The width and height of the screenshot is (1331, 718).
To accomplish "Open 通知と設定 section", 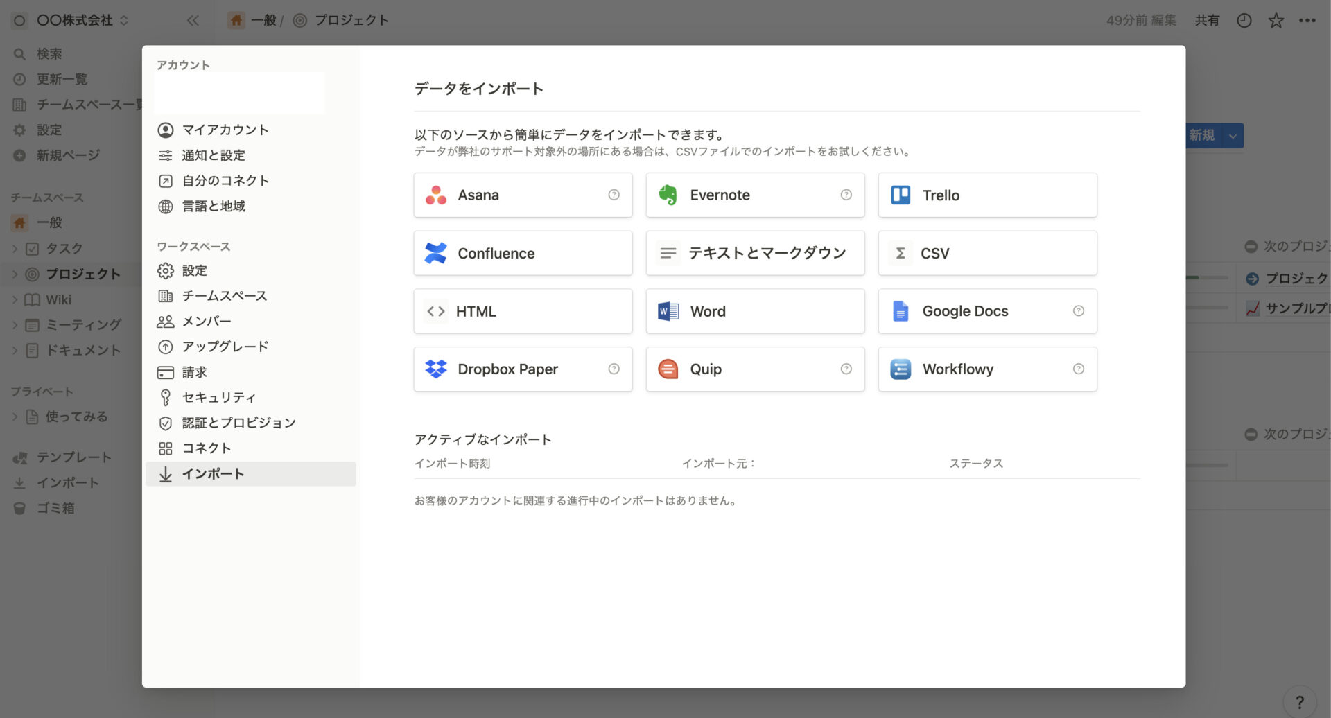I will click(x=250, y=155).
